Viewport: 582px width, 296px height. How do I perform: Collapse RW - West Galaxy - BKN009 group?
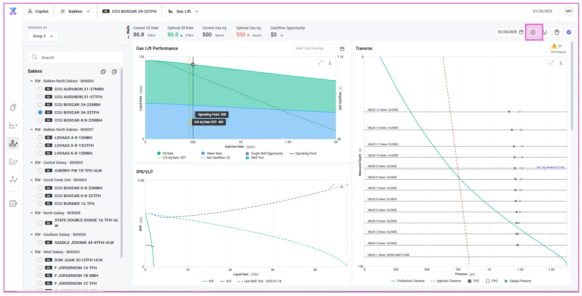pyautogui.click(x=32, y=252)
